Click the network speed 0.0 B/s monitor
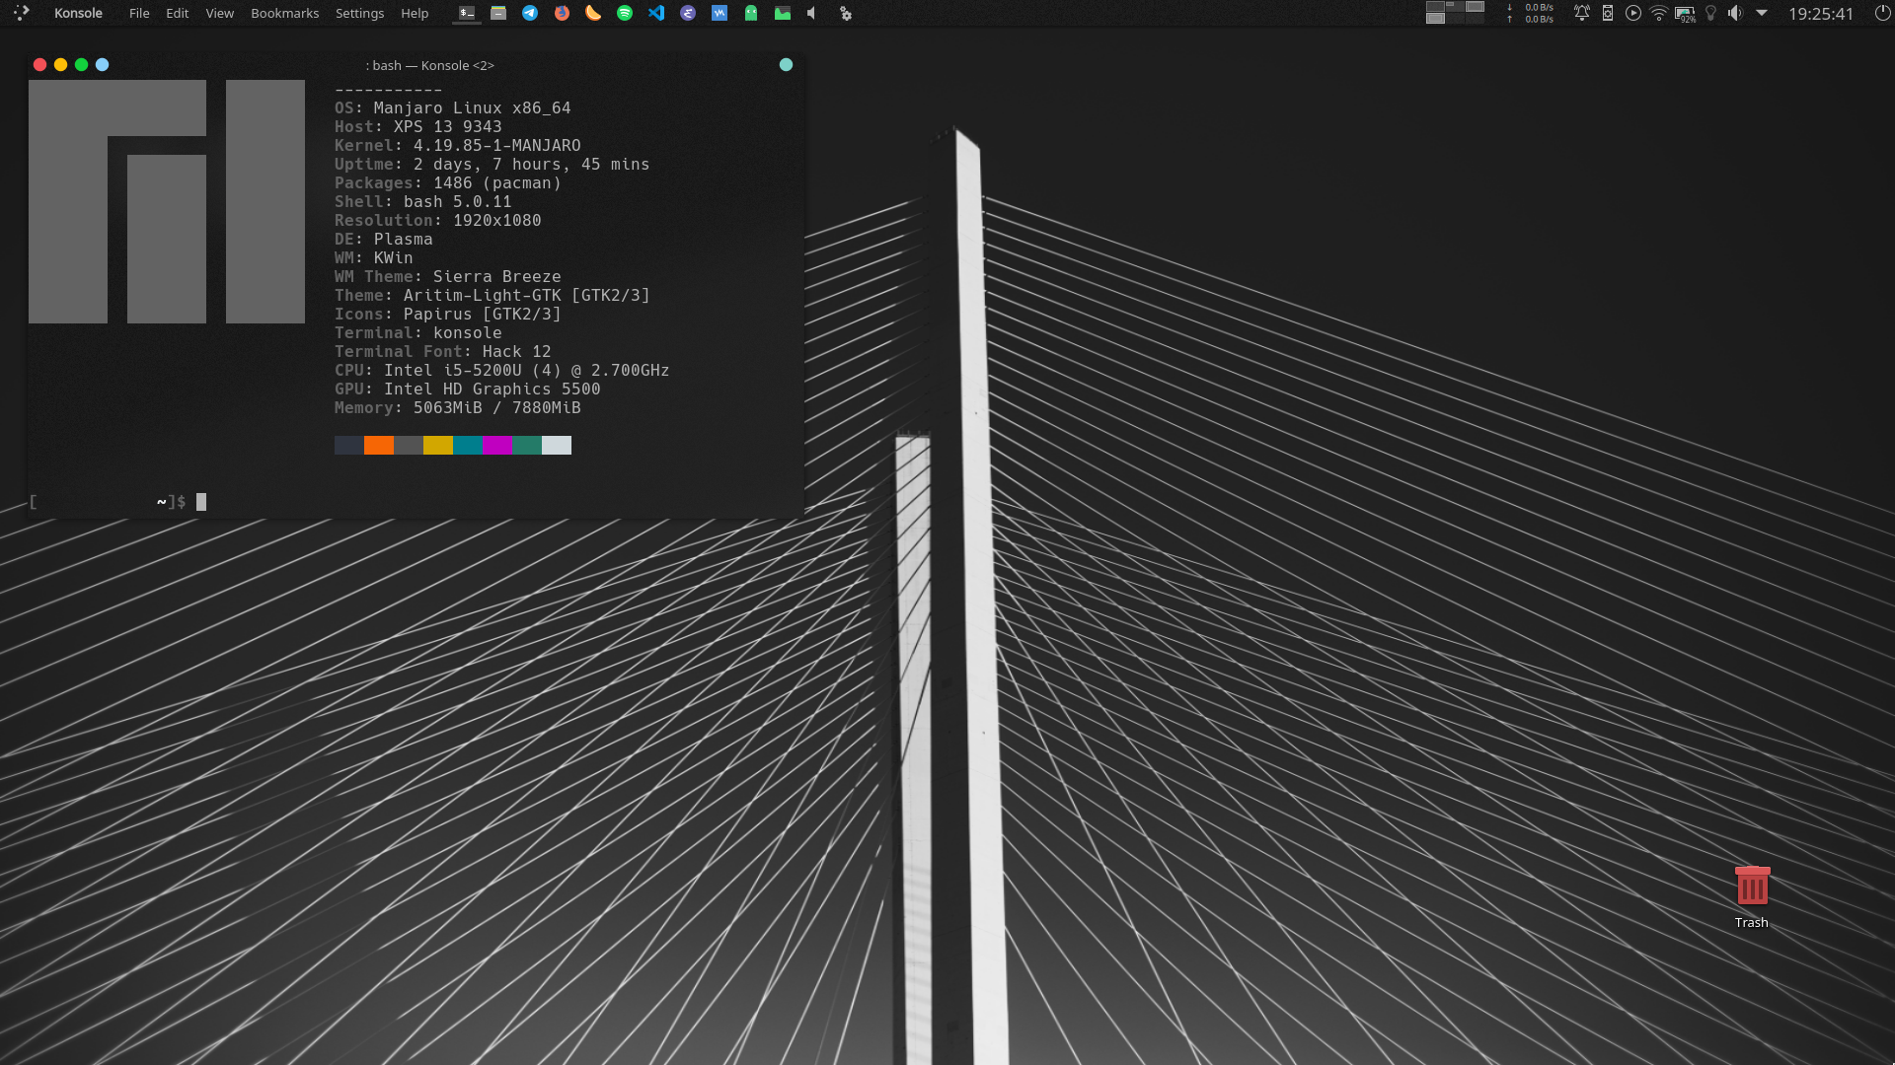The width and height of the screenshot is (1895, 1065). (1531, 13)
